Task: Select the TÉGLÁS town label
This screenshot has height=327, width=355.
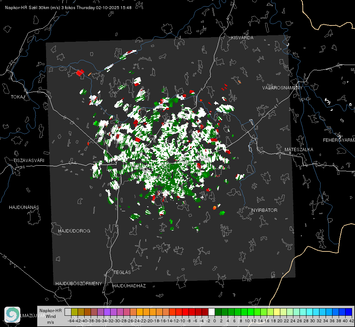Action: click(x=122, y=272)
